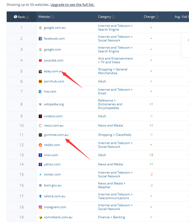The image size is (189, 222).
Task: Click the instagram.com favicon
Action: (x=40, y=207)
